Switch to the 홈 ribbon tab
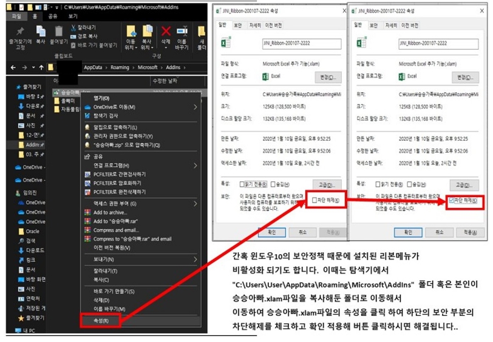 click(x=35, y=16)
